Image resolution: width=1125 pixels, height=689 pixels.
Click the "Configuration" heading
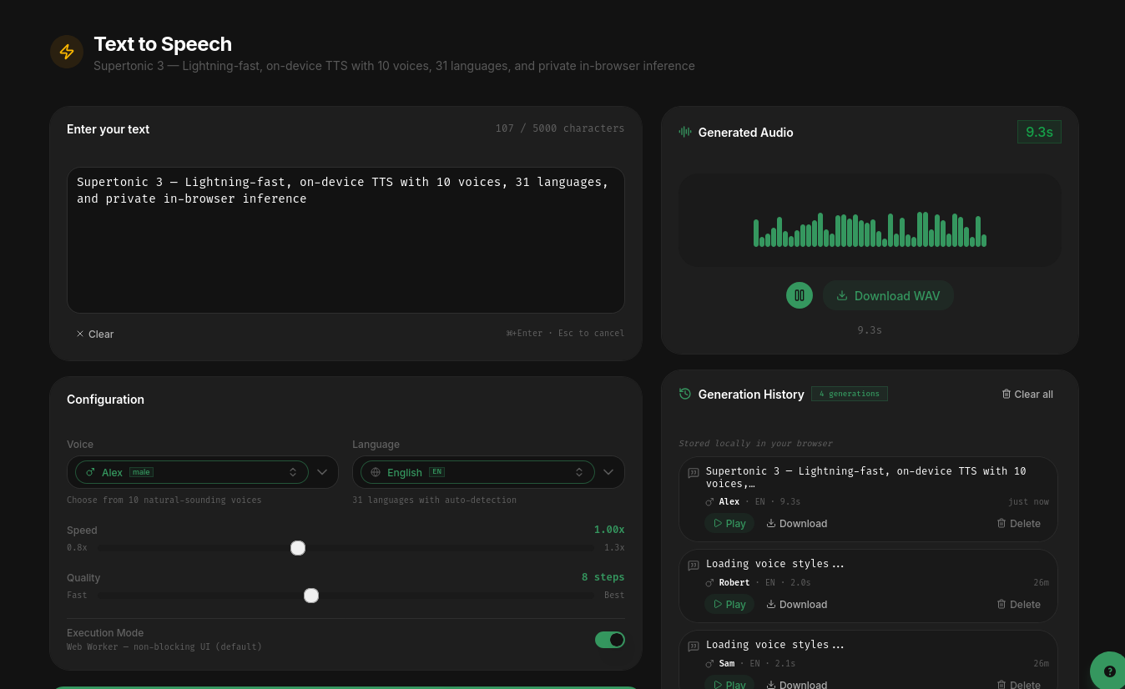tap(105, 400)
